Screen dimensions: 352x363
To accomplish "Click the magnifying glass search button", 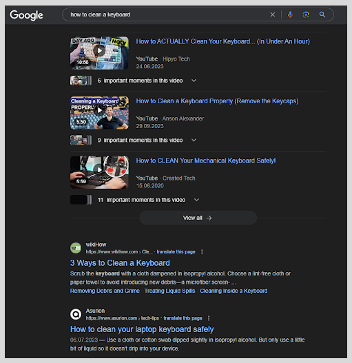I will [x=322, y=14].
